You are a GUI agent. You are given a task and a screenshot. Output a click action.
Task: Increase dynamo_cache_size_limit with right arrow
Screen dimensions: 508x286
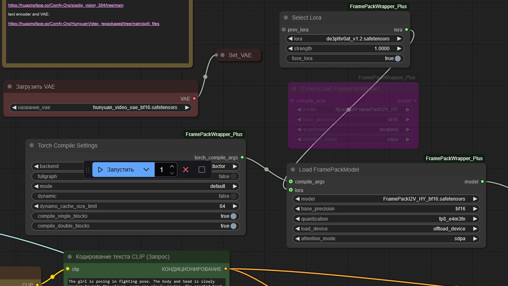pyautogui.click(x=235, y=206)
